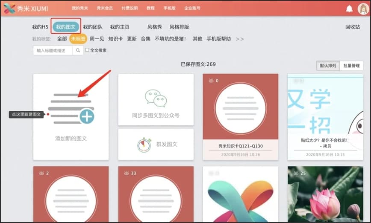The width and height of the screenshot is (371, 223).
Task: Click the search magnifier icon
Action: (78, 50)
